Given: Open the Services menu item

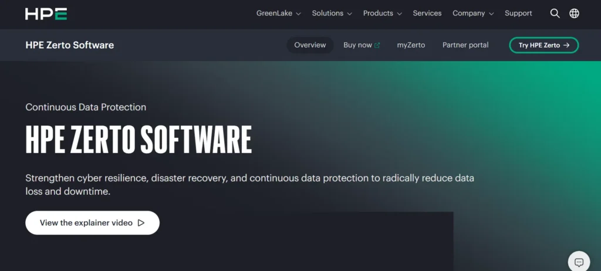Looking at the screenshot, I should (x=427, y=13).
